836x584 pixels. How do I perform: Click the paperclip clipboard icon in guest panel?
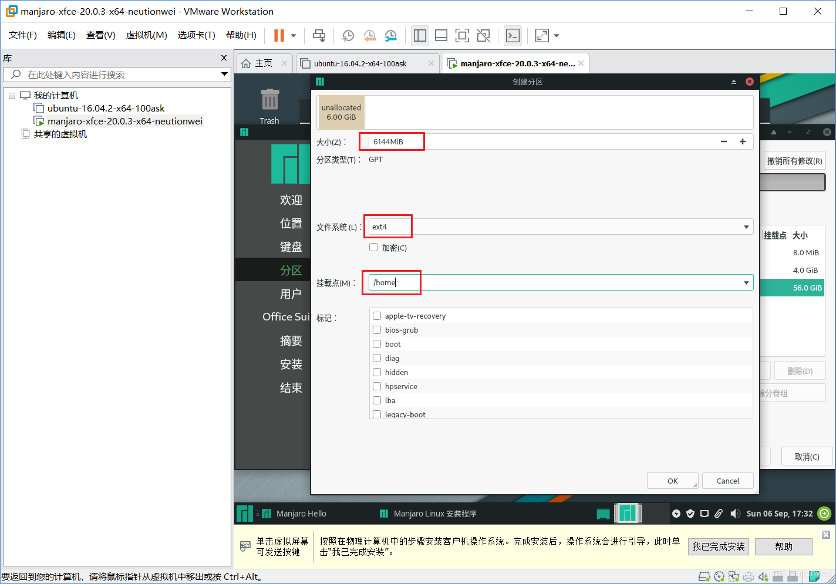pos(719,514)
